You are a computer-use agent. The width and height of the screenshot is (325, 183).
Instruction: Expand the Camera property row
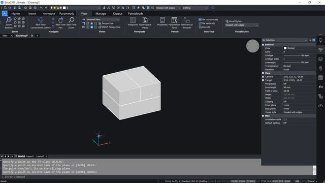click(x=263, y=77)
